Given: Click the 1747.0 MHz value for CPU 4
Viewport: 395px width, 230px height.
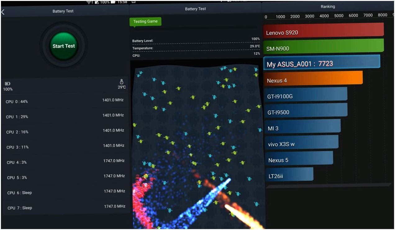Looking at the screenshot, I should pos(114,161).
